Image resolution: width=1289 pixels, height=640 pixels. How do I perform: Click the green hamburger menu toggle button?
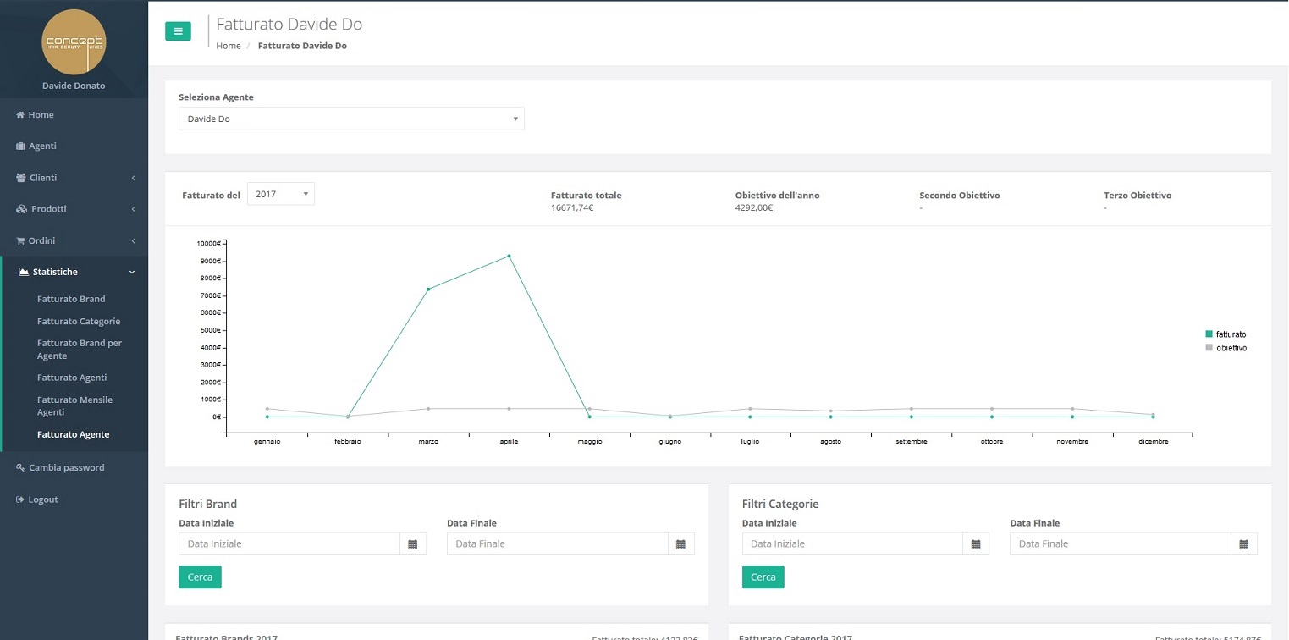[x=178, y=31]
